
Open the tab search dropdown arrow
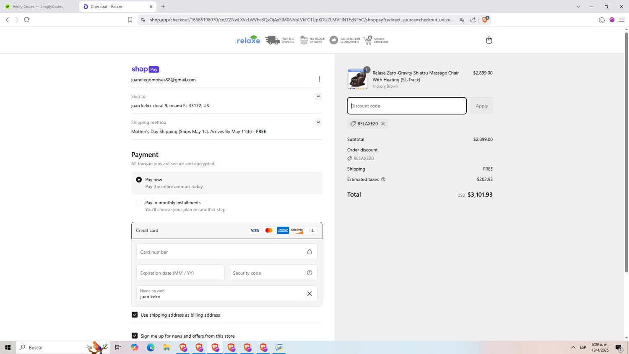click(578, 7)
